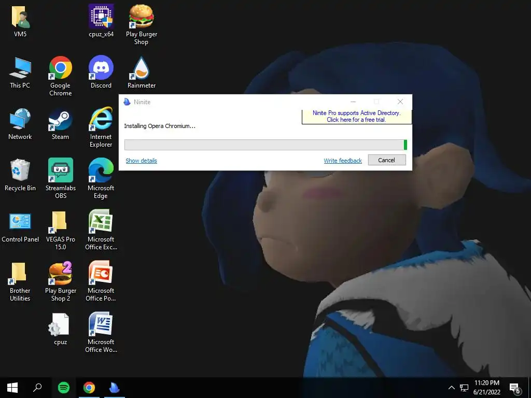This screenshot has height=398, width=531.
Task: Open Control Panel desktop icon
Action: (20, 227)
